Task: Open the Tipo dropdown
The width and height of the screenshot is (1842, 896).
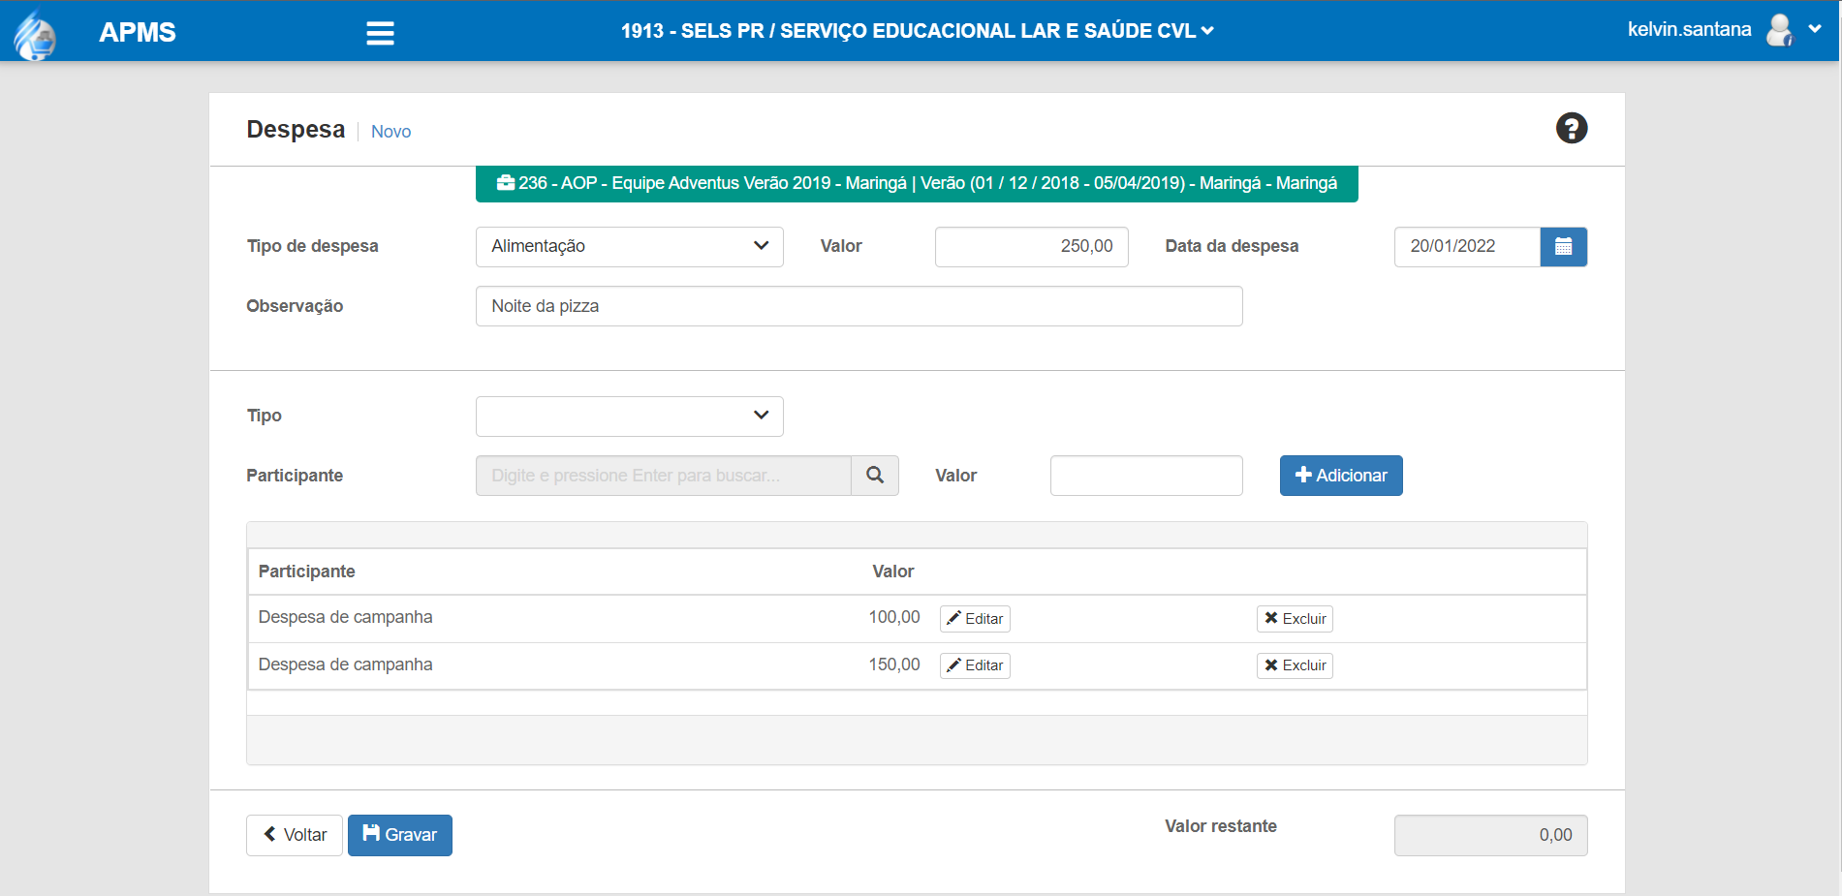Action: [629, 417]
